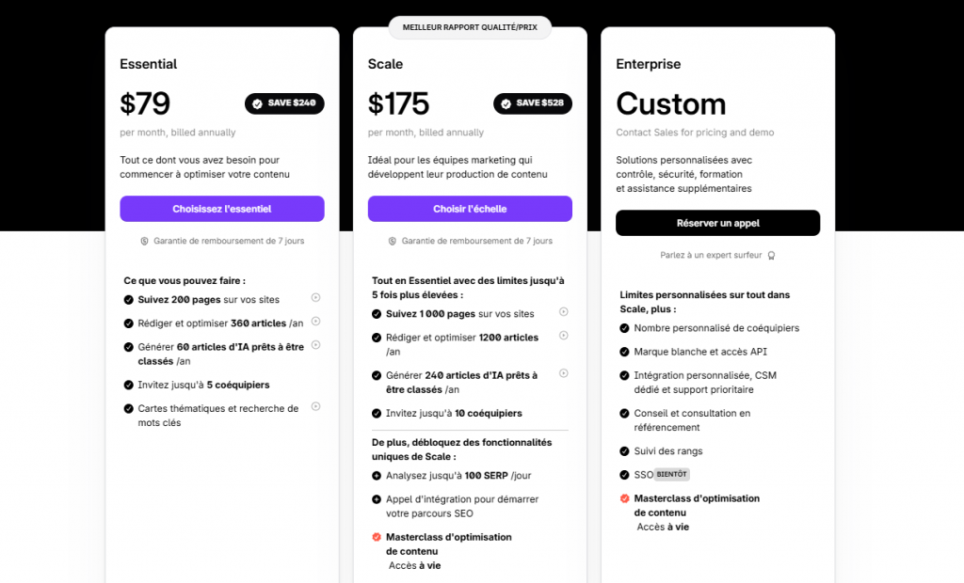Click the expert badge icon under Enterprise

point(771,256)
